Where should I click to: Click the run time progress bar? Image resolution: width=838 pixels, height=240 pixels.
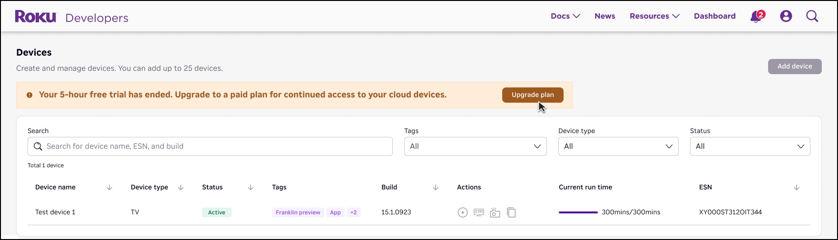(578, 212)
